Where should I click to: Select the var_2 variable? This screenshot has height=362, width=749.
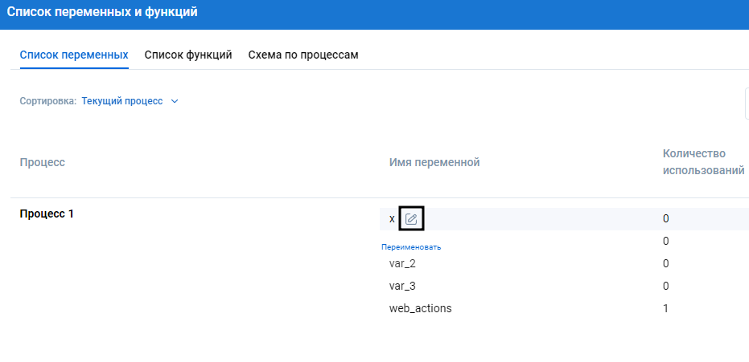(402, 263)
